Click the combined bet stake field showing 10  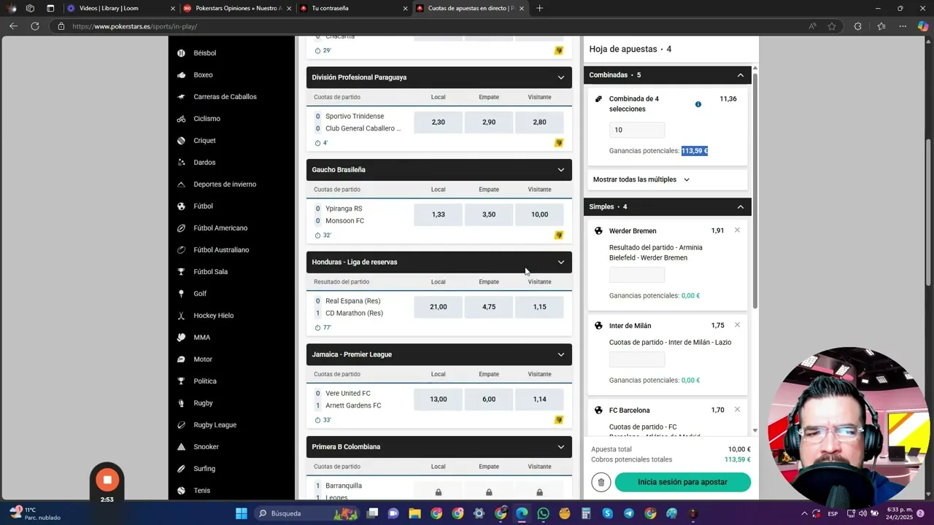[x=637, y=130]
